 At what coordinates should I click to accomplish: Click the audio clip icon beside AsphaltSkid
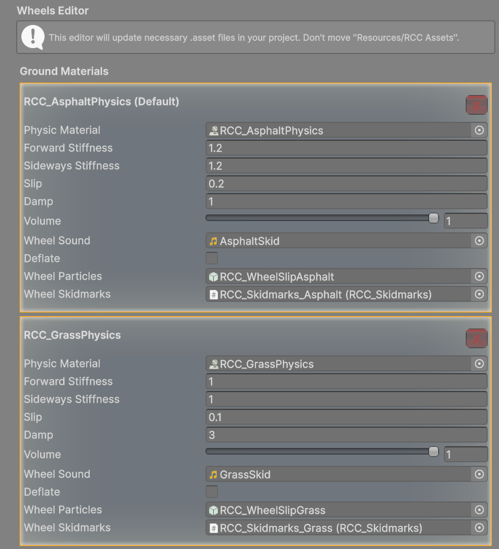point(213,241)
